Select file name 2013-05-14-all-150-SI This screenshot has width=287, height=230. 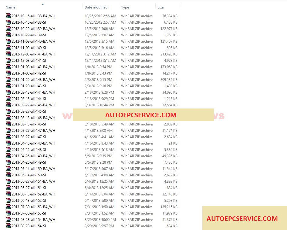point(29,175)
